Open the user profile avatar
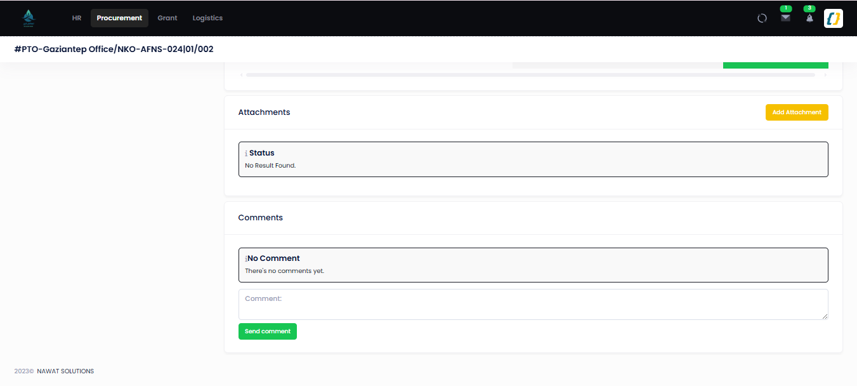The height and width of the screenshot is (386, 857). click(833, 18)
